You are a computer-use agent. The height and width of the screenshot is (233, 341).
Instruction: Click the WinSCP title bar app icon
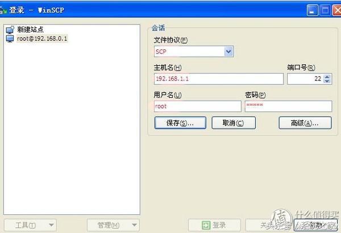point(3,10)
